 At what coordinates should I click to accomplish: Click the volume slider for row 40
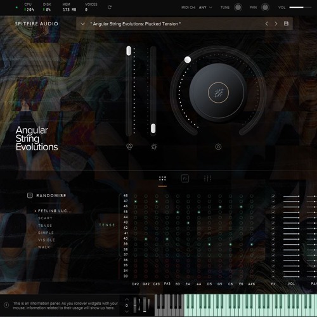click(292, 239)
